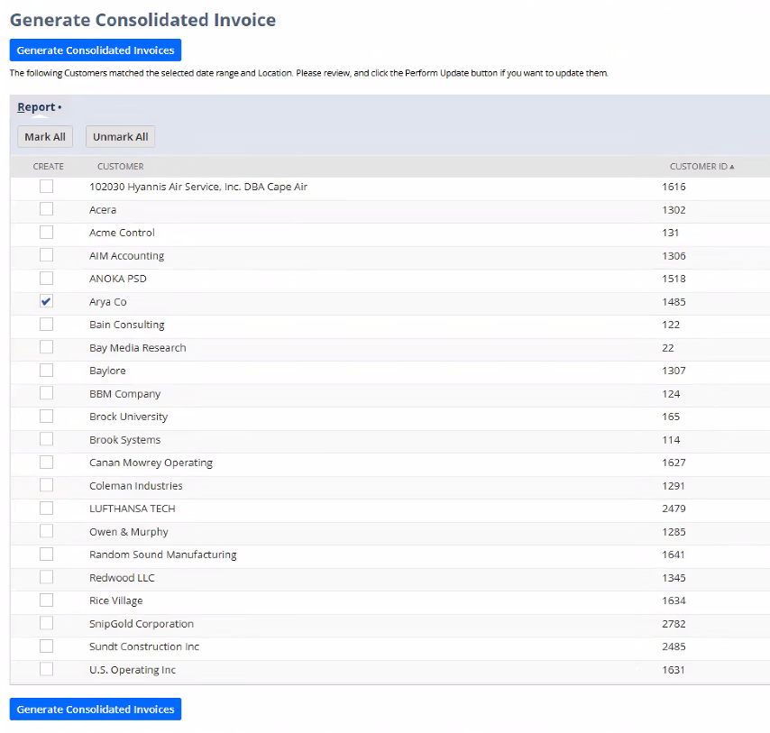The image size is (770, 733).
Task: Click the Customer column header
Action: (120, 167)
